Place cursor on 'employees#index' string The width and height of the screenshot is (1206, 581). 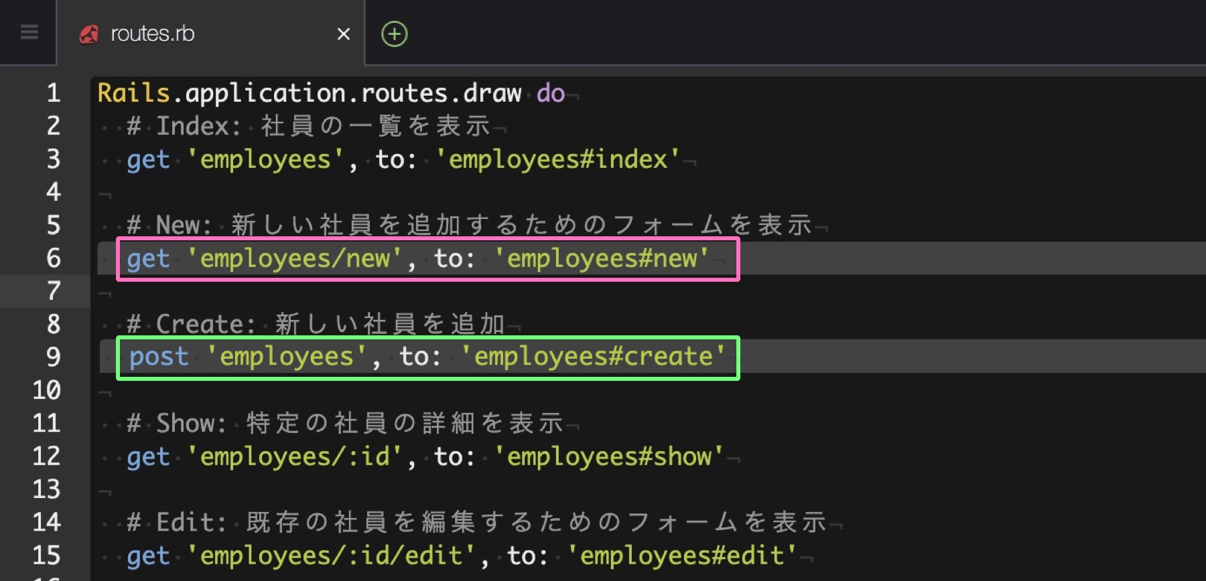coord(557,160)
